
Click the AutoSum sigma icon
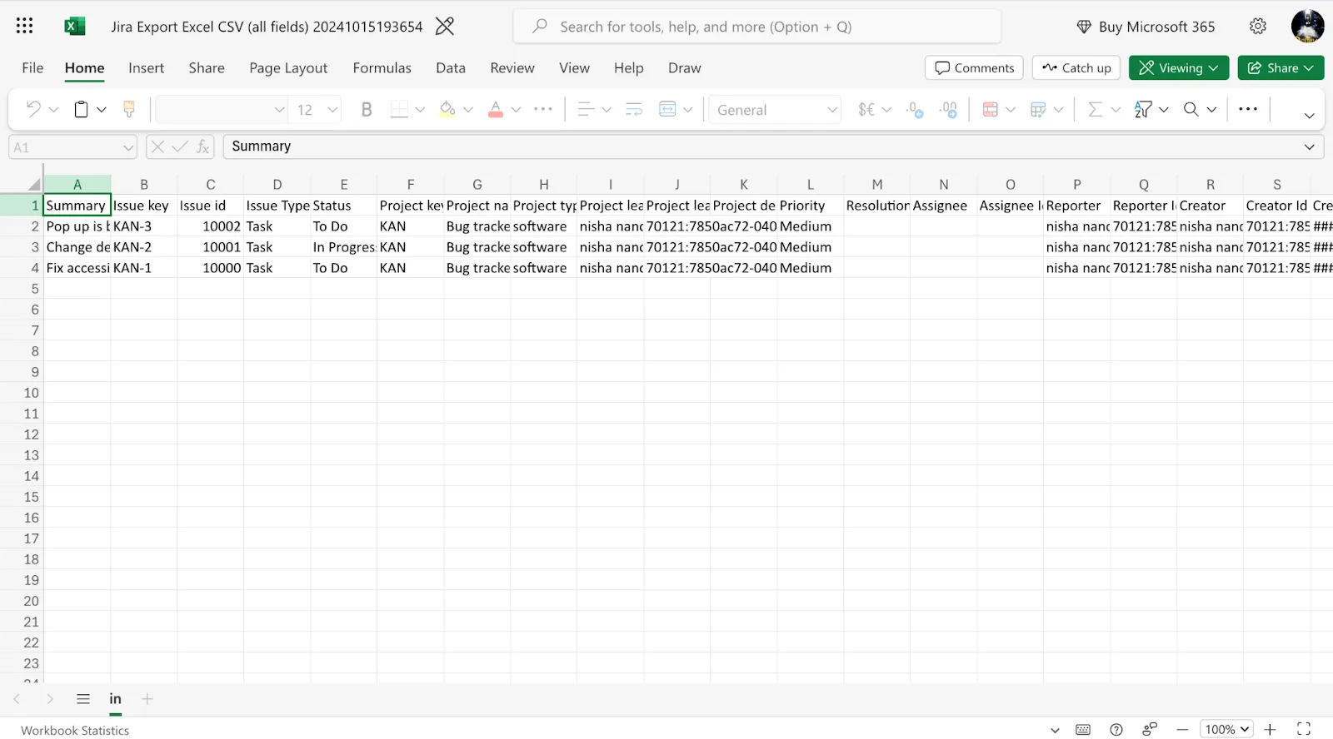1095,109
